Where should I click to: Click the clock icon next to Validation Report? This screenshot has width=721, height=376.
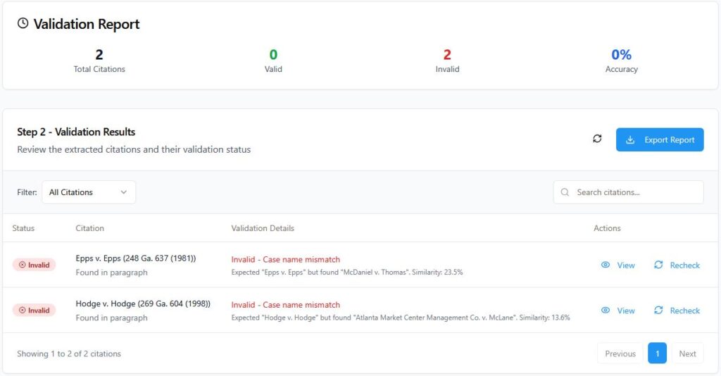point(23,24)
